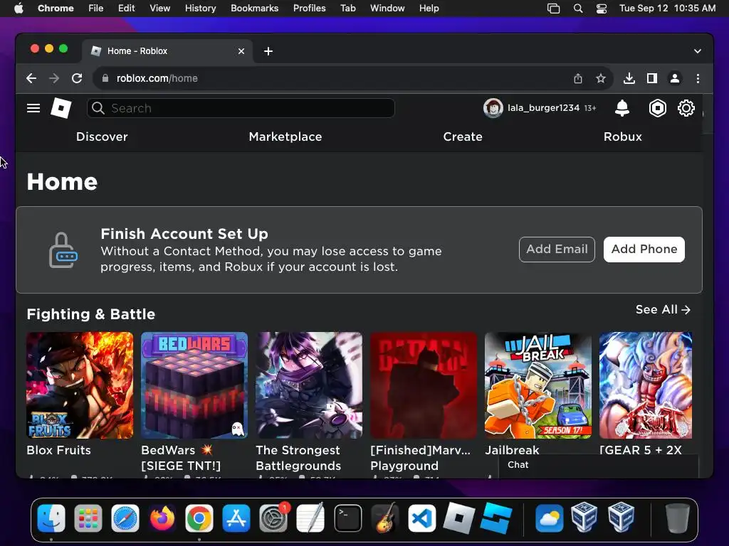Screen dimensions: 729x546
Task: Bookmark this page with the star icon
Action: 601,78
